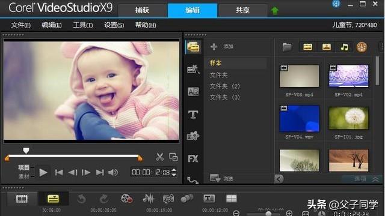
Task: Click the timecode stepper arrows
Action: click(174, 172)
